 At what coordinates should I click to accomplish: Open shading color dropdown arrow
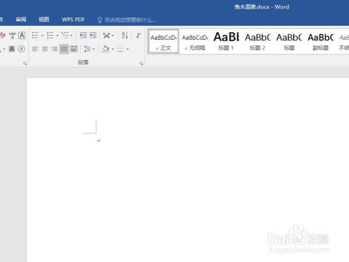point(112,49)
